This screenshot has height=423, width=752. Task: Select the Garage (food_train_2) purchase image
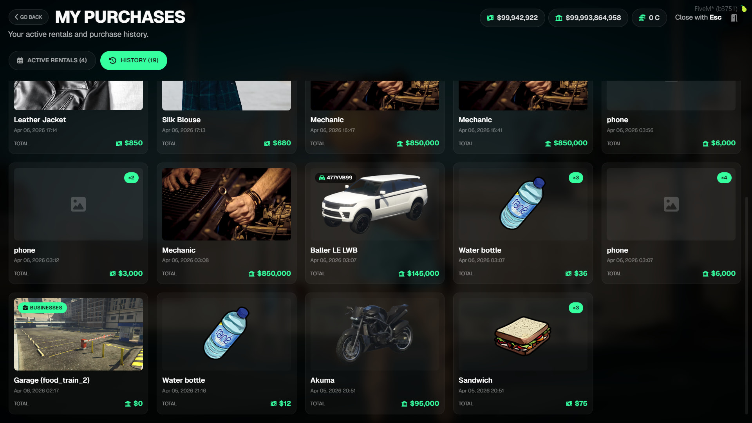tap(78, 334)
